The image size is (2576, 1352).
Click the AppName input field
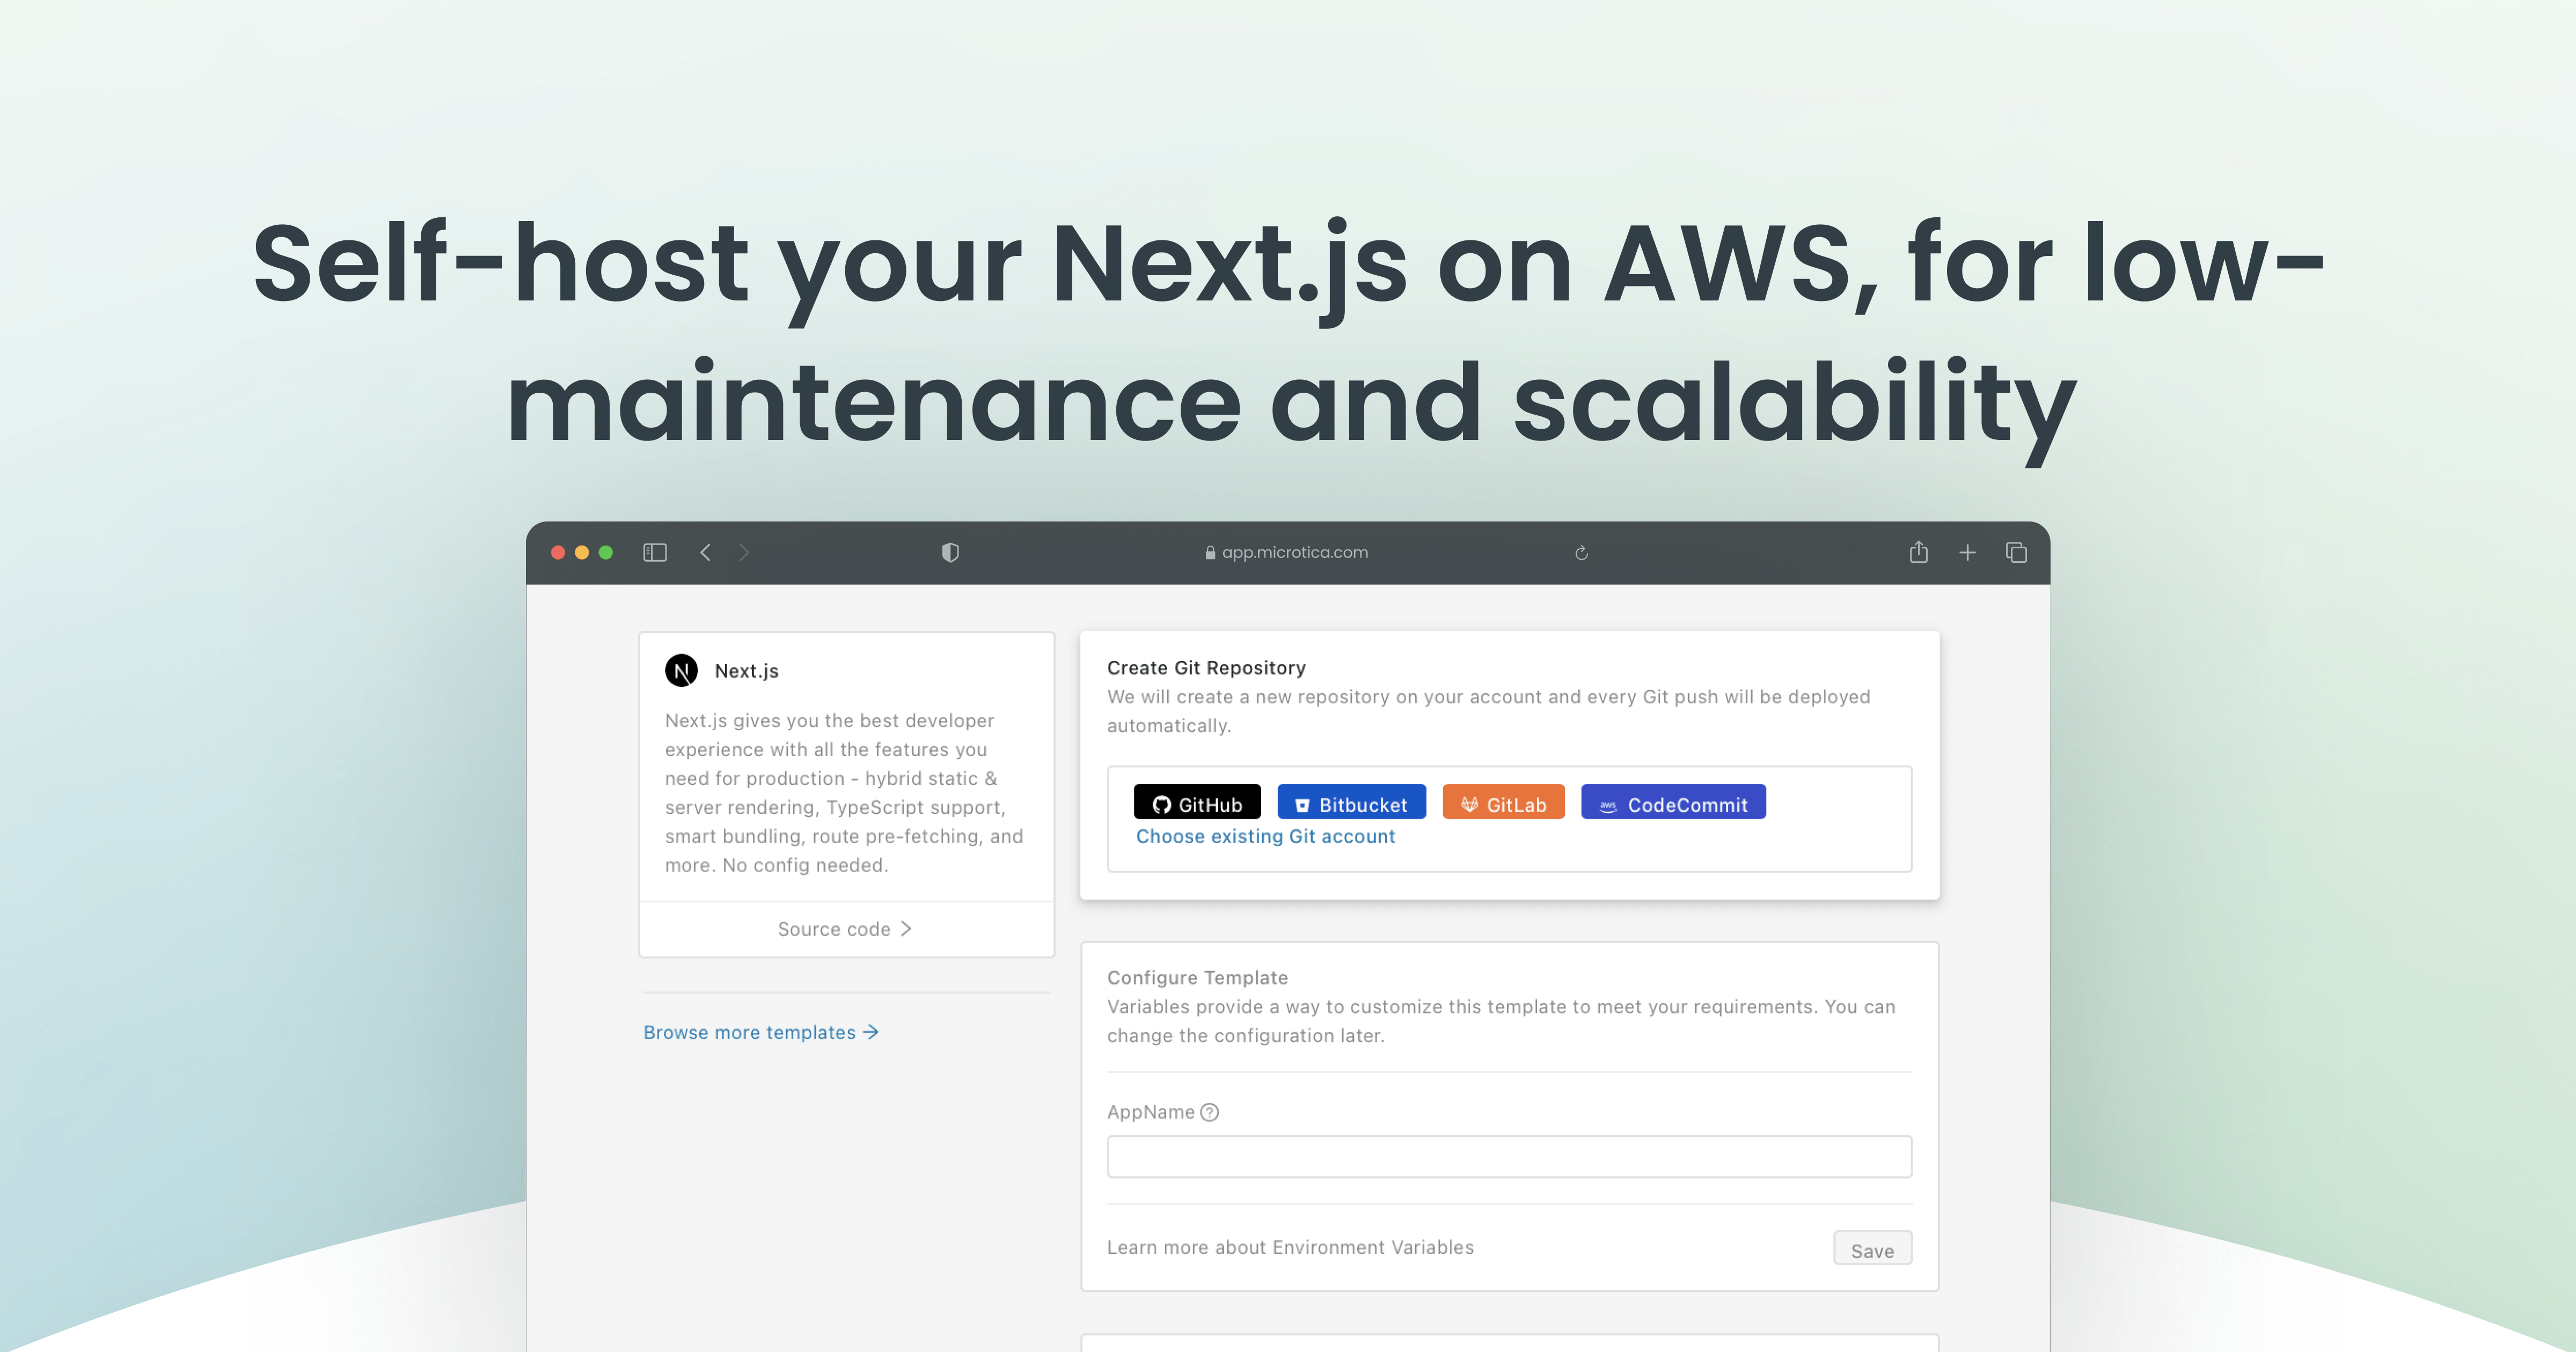click(1508, 1156)
